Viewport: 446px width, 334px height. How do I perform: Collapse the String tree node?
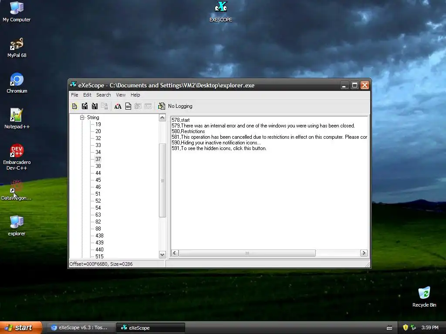point(82,117)
